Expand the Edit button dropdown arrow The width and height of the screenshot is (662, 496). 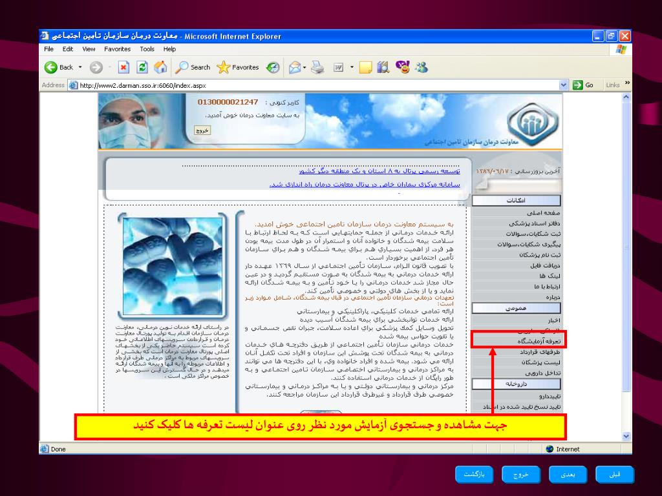click(352, 67)
